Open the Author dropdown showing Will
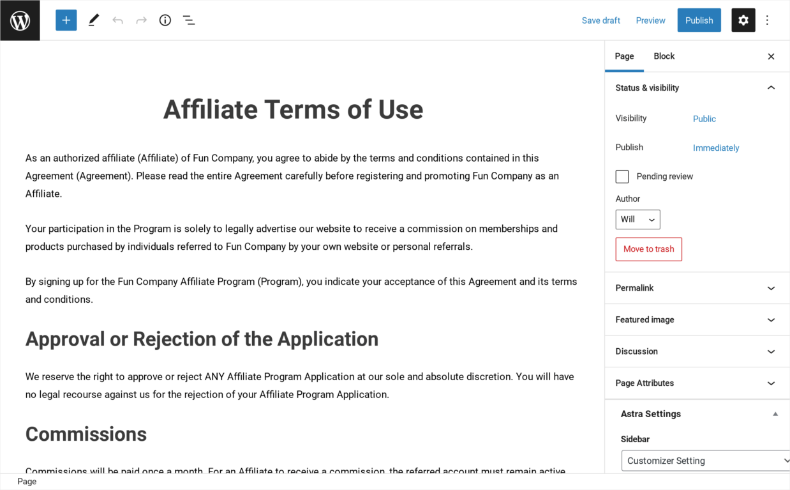Screen dimensions: 790x490 click(637, 219)
